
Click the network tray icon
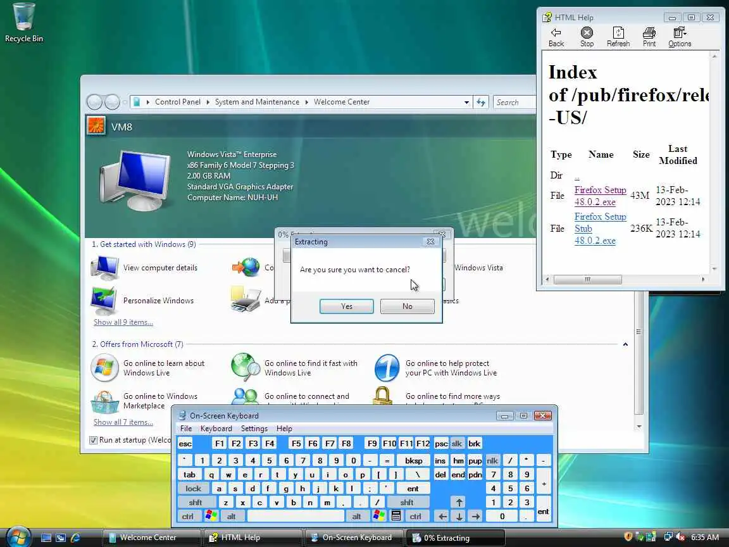668,537
